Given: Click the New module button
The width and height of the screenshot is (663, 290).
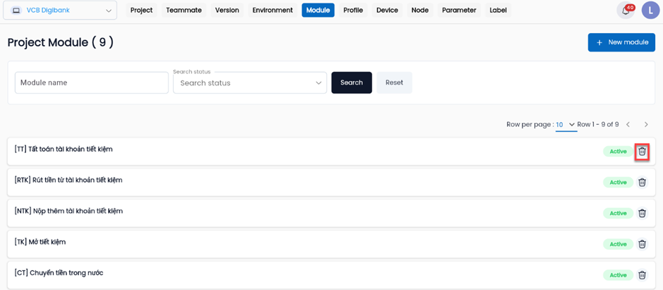Looking at the screenshot, I should click(x=621, y=42).
